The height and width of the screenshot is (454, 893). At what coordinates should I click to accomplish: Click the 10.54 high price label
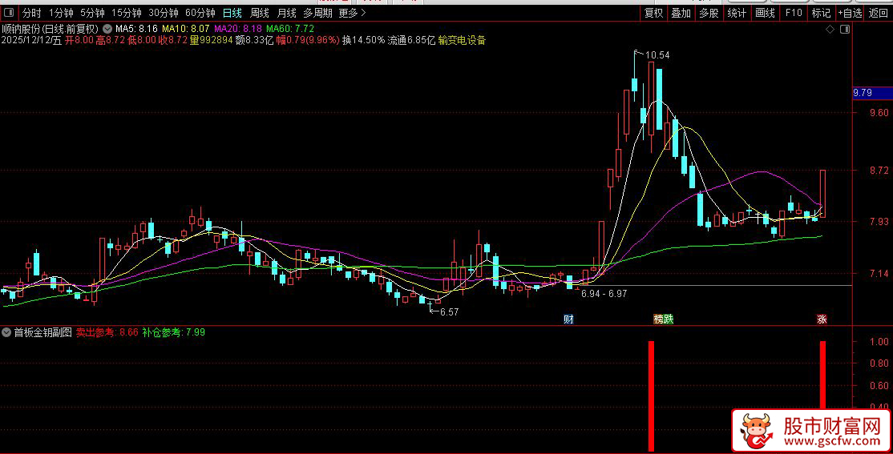click(658, 55)
